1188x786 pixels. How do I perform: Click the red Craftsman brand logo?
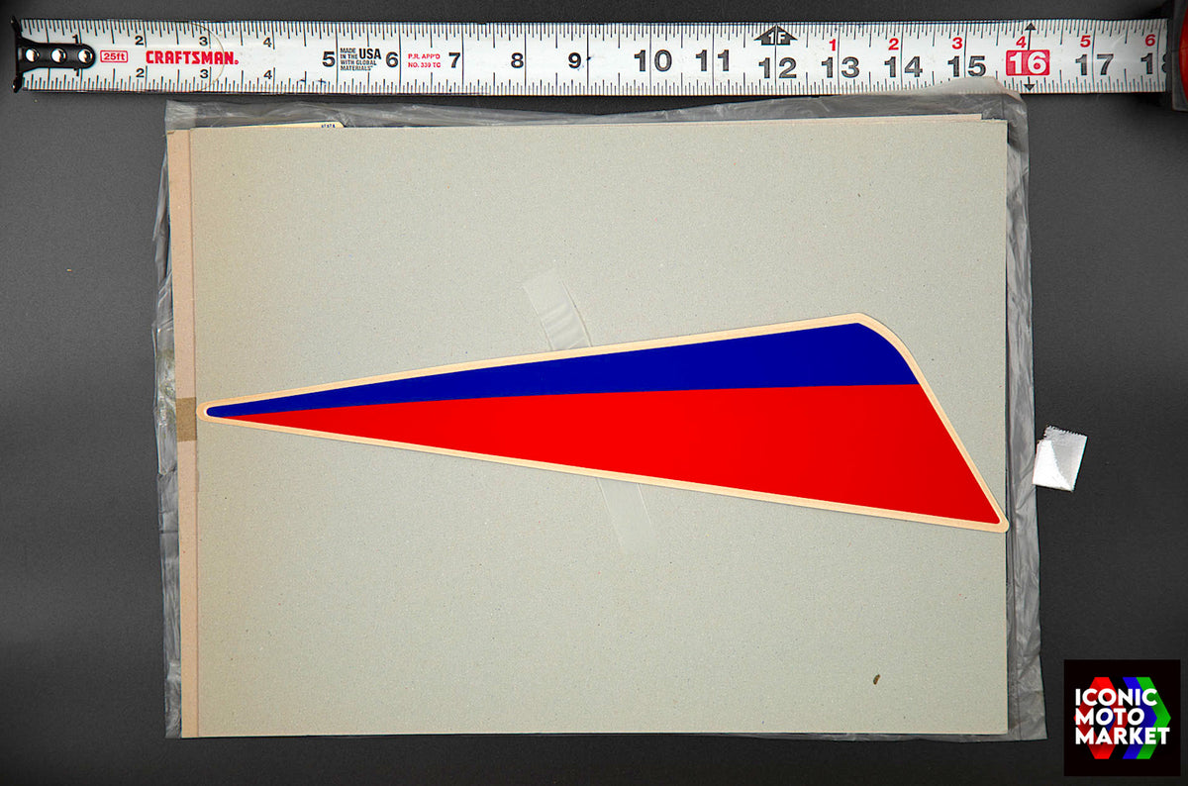click(x=191, y=57)
